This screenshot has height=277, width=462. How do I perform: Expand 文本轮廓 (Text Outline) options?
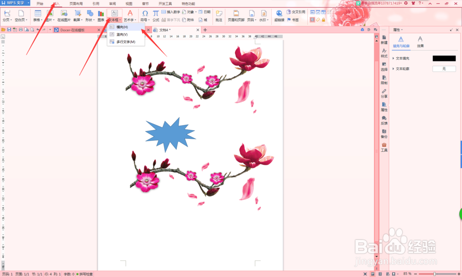(x=393, y=68)
